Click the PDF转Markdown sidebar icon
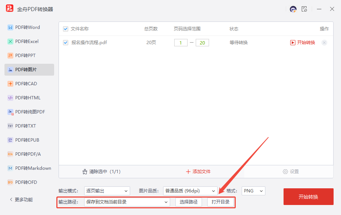 tap(10, 168)
